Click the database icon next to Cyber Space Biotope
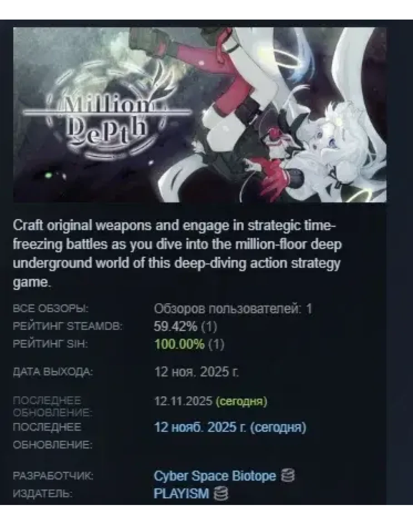The image size is (413, 525). [x=288, y=475]
